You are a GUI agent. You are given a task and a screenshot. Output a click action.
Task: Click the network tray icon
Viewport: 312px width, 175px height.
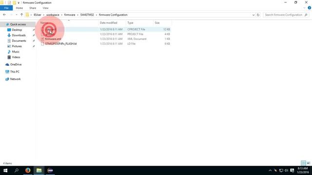281,171
